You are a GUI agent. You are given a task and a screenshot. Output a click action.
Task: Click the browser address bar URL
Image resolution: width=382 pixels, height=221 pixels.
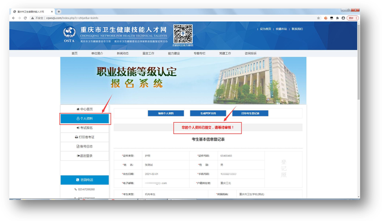73,18
